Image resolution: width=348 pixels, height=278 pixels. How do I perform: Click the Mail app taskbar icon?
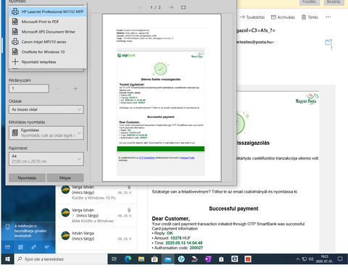pyautogui.click(x=167, y=259)
